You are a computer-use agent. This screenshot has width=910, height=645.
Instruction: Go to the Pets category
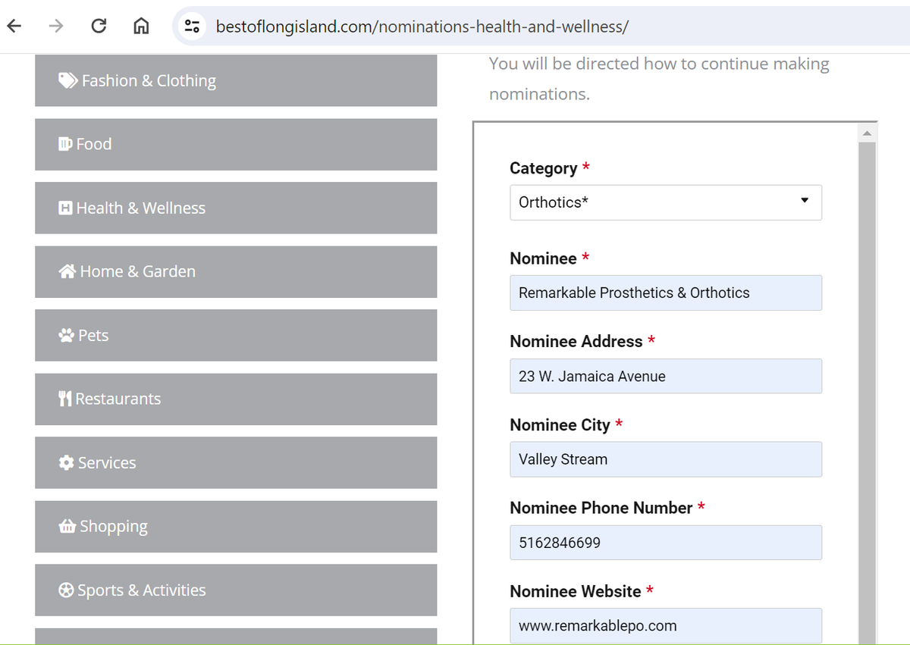(x=236, y=335)
